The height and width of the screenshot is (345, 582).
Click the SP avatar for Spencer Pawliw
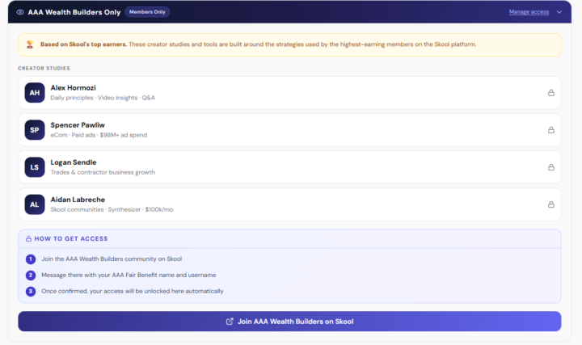(x=35, y=130)
